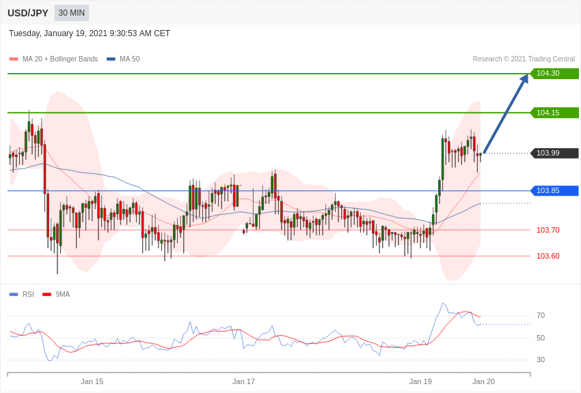Click the 103.70 support level value
Screen dimensions: 581x393
point(548,230)
